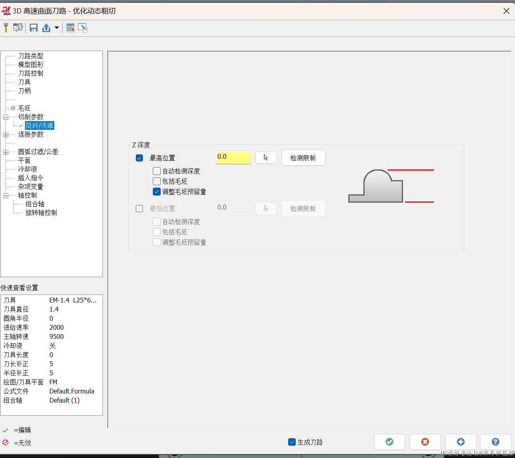Image resolution: width=515 pixels, height=458 pixels.
Task: Toggle the 生成刀路 checkbox
Action: click(292, 442)
